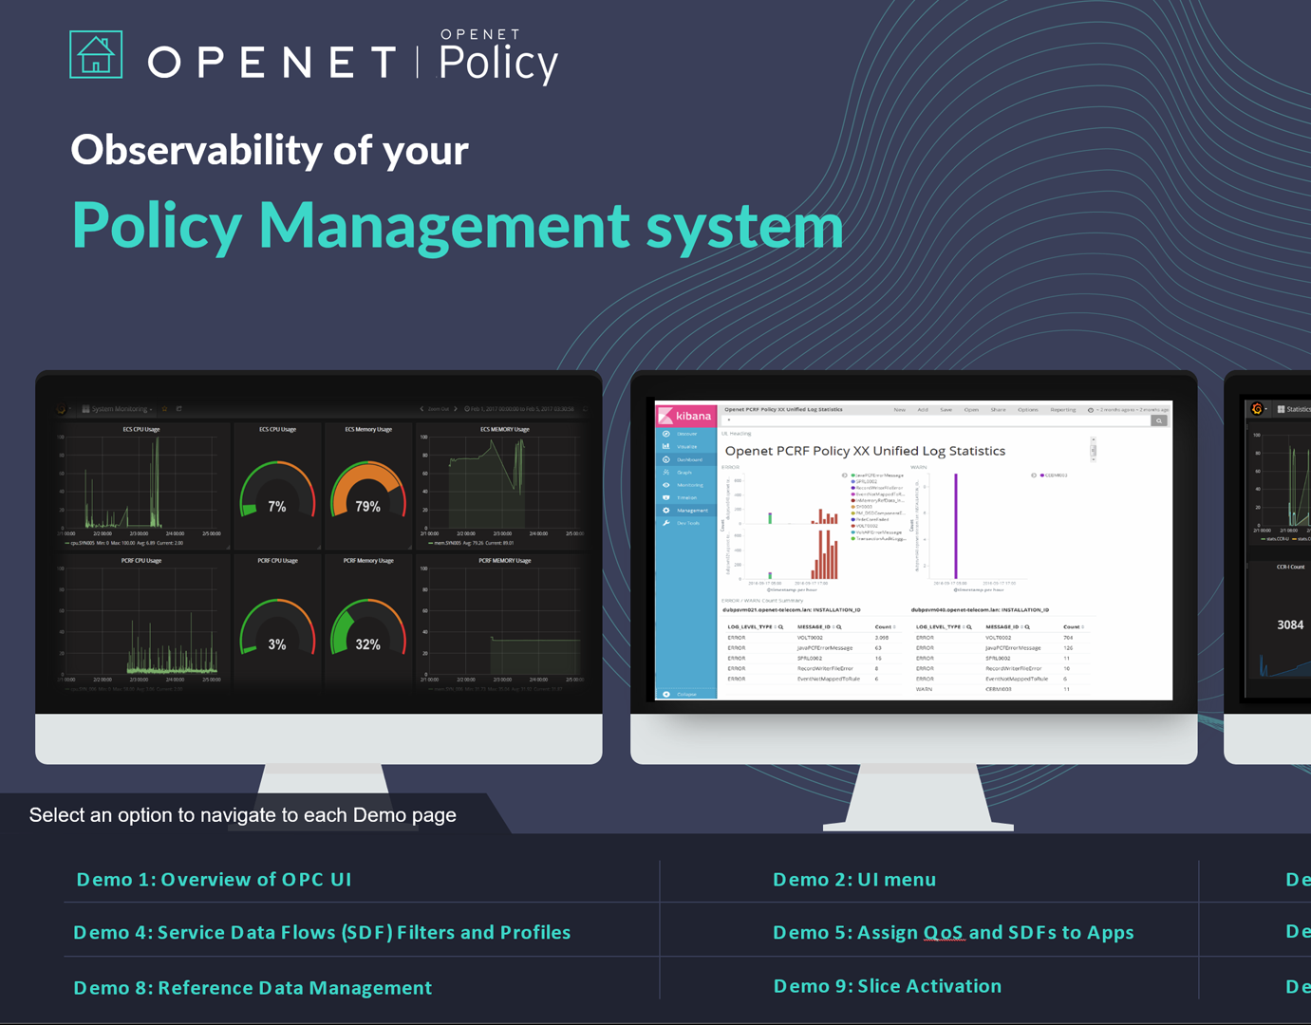Open Demo 5: Assign QoS and SDFs to Apps

(953, 932)
